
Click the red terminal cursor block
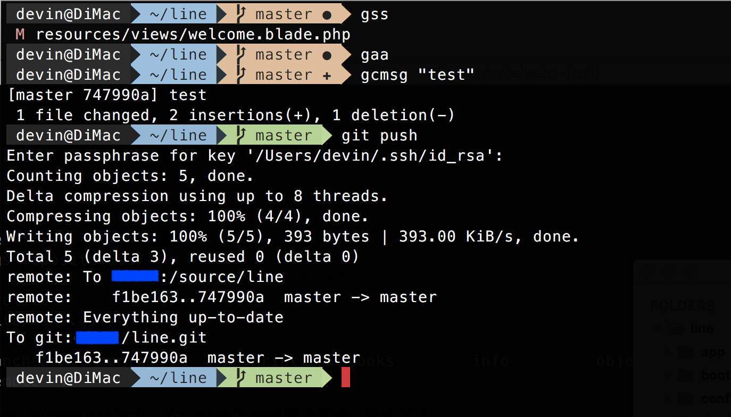point(346,378)
